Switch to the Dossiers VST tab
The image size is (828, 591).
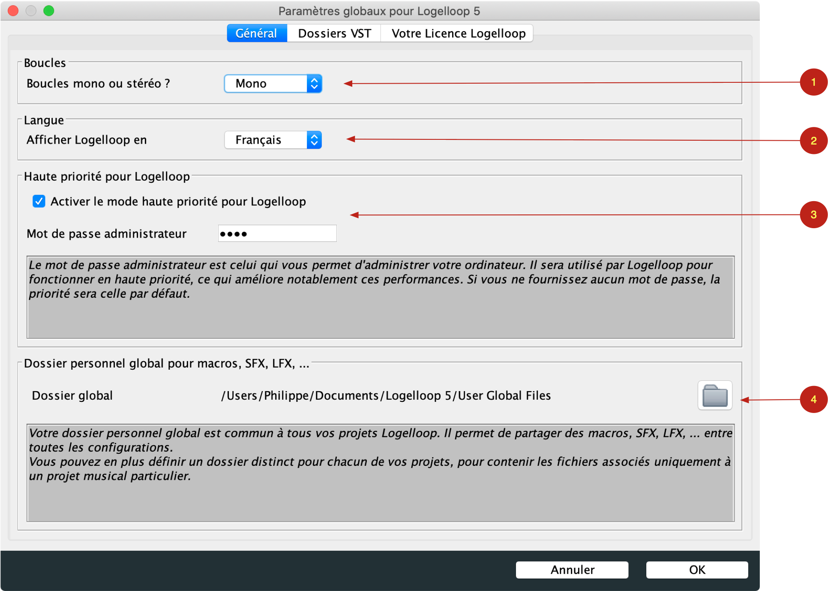point(334,33)
